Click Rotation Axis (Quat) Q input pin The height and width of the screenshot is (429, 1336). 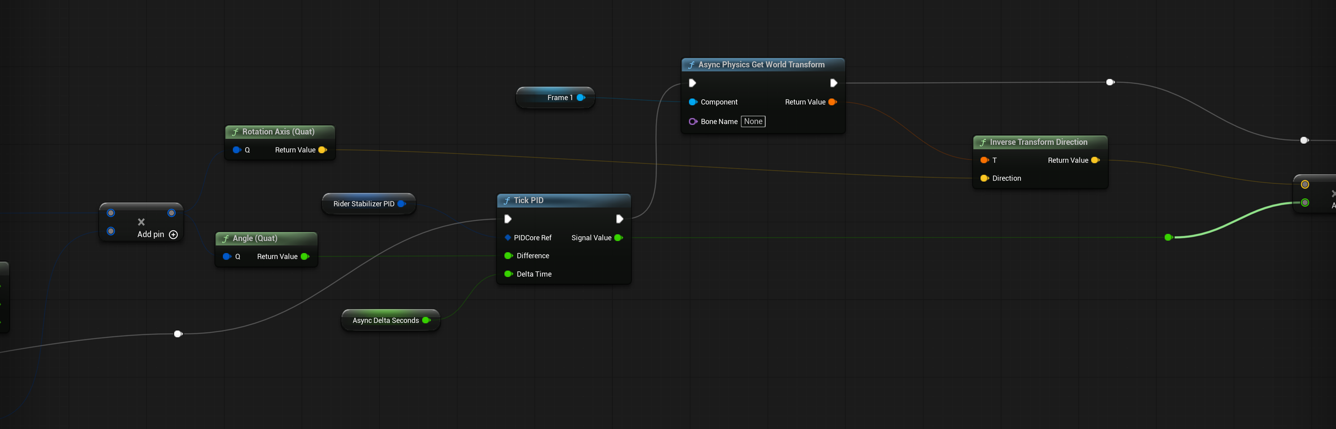point(237,150)
